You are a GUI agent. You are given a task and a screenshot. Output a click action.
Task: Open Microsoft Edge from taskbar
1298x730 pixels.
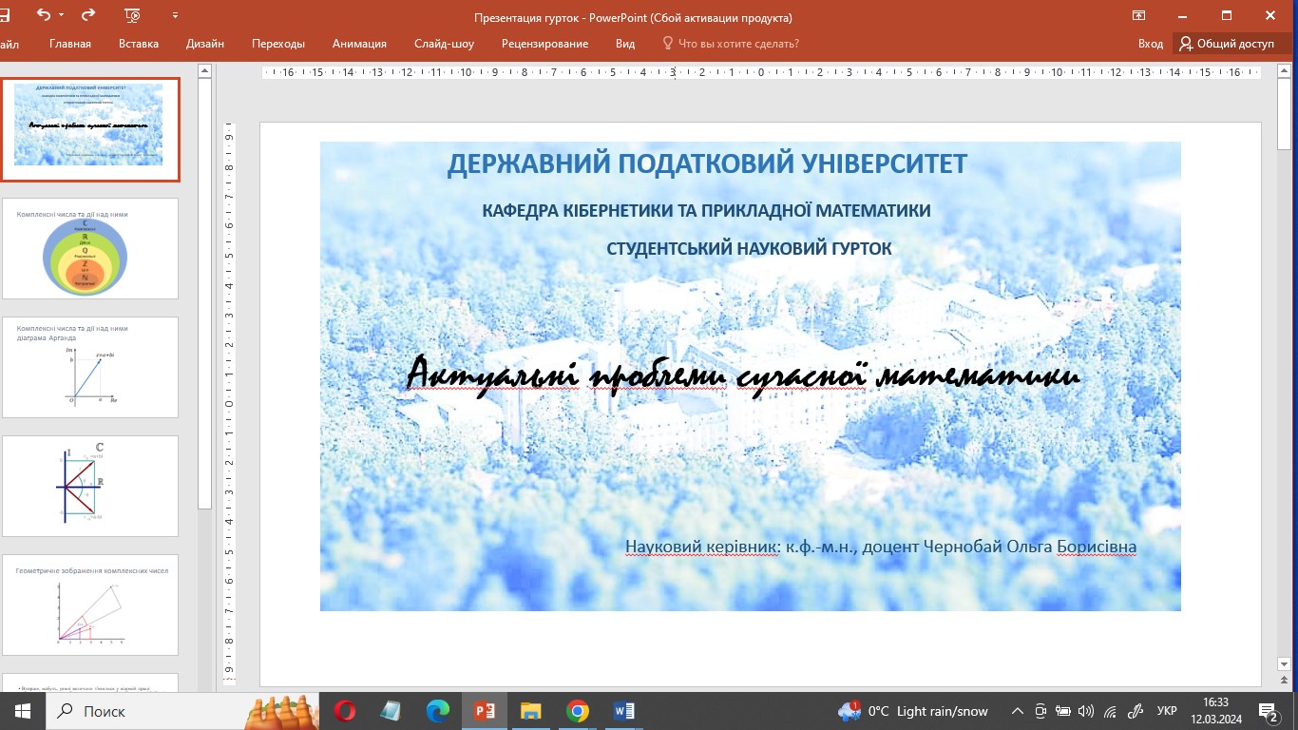437,711
